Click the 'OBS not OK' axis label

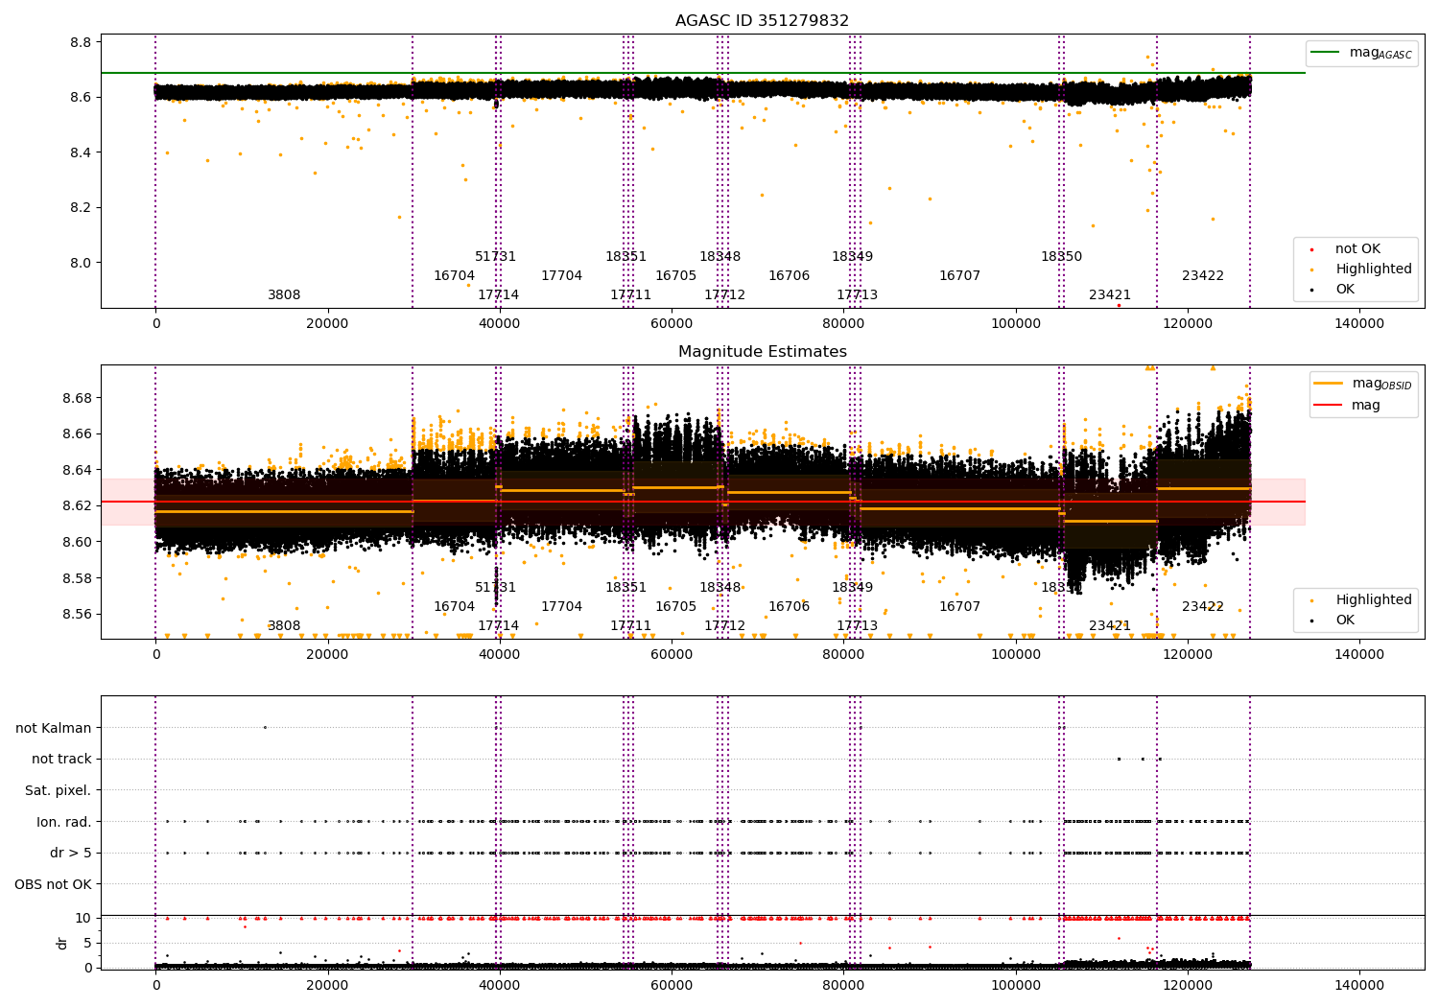[x=54, y=885]
